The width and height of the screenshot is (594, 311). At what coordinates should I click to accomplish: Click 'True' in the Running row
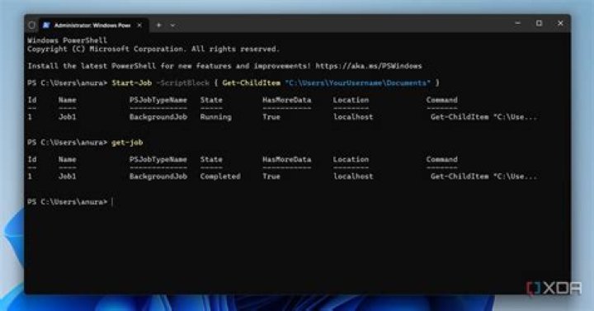[x=271, y=117]
